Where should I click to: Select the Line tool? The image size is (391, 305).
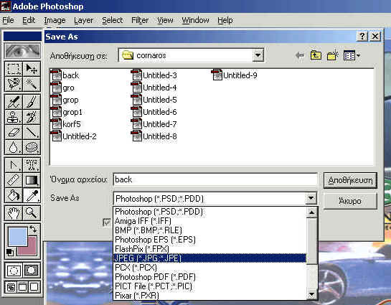pyautogui.click(x=32, y=132)
